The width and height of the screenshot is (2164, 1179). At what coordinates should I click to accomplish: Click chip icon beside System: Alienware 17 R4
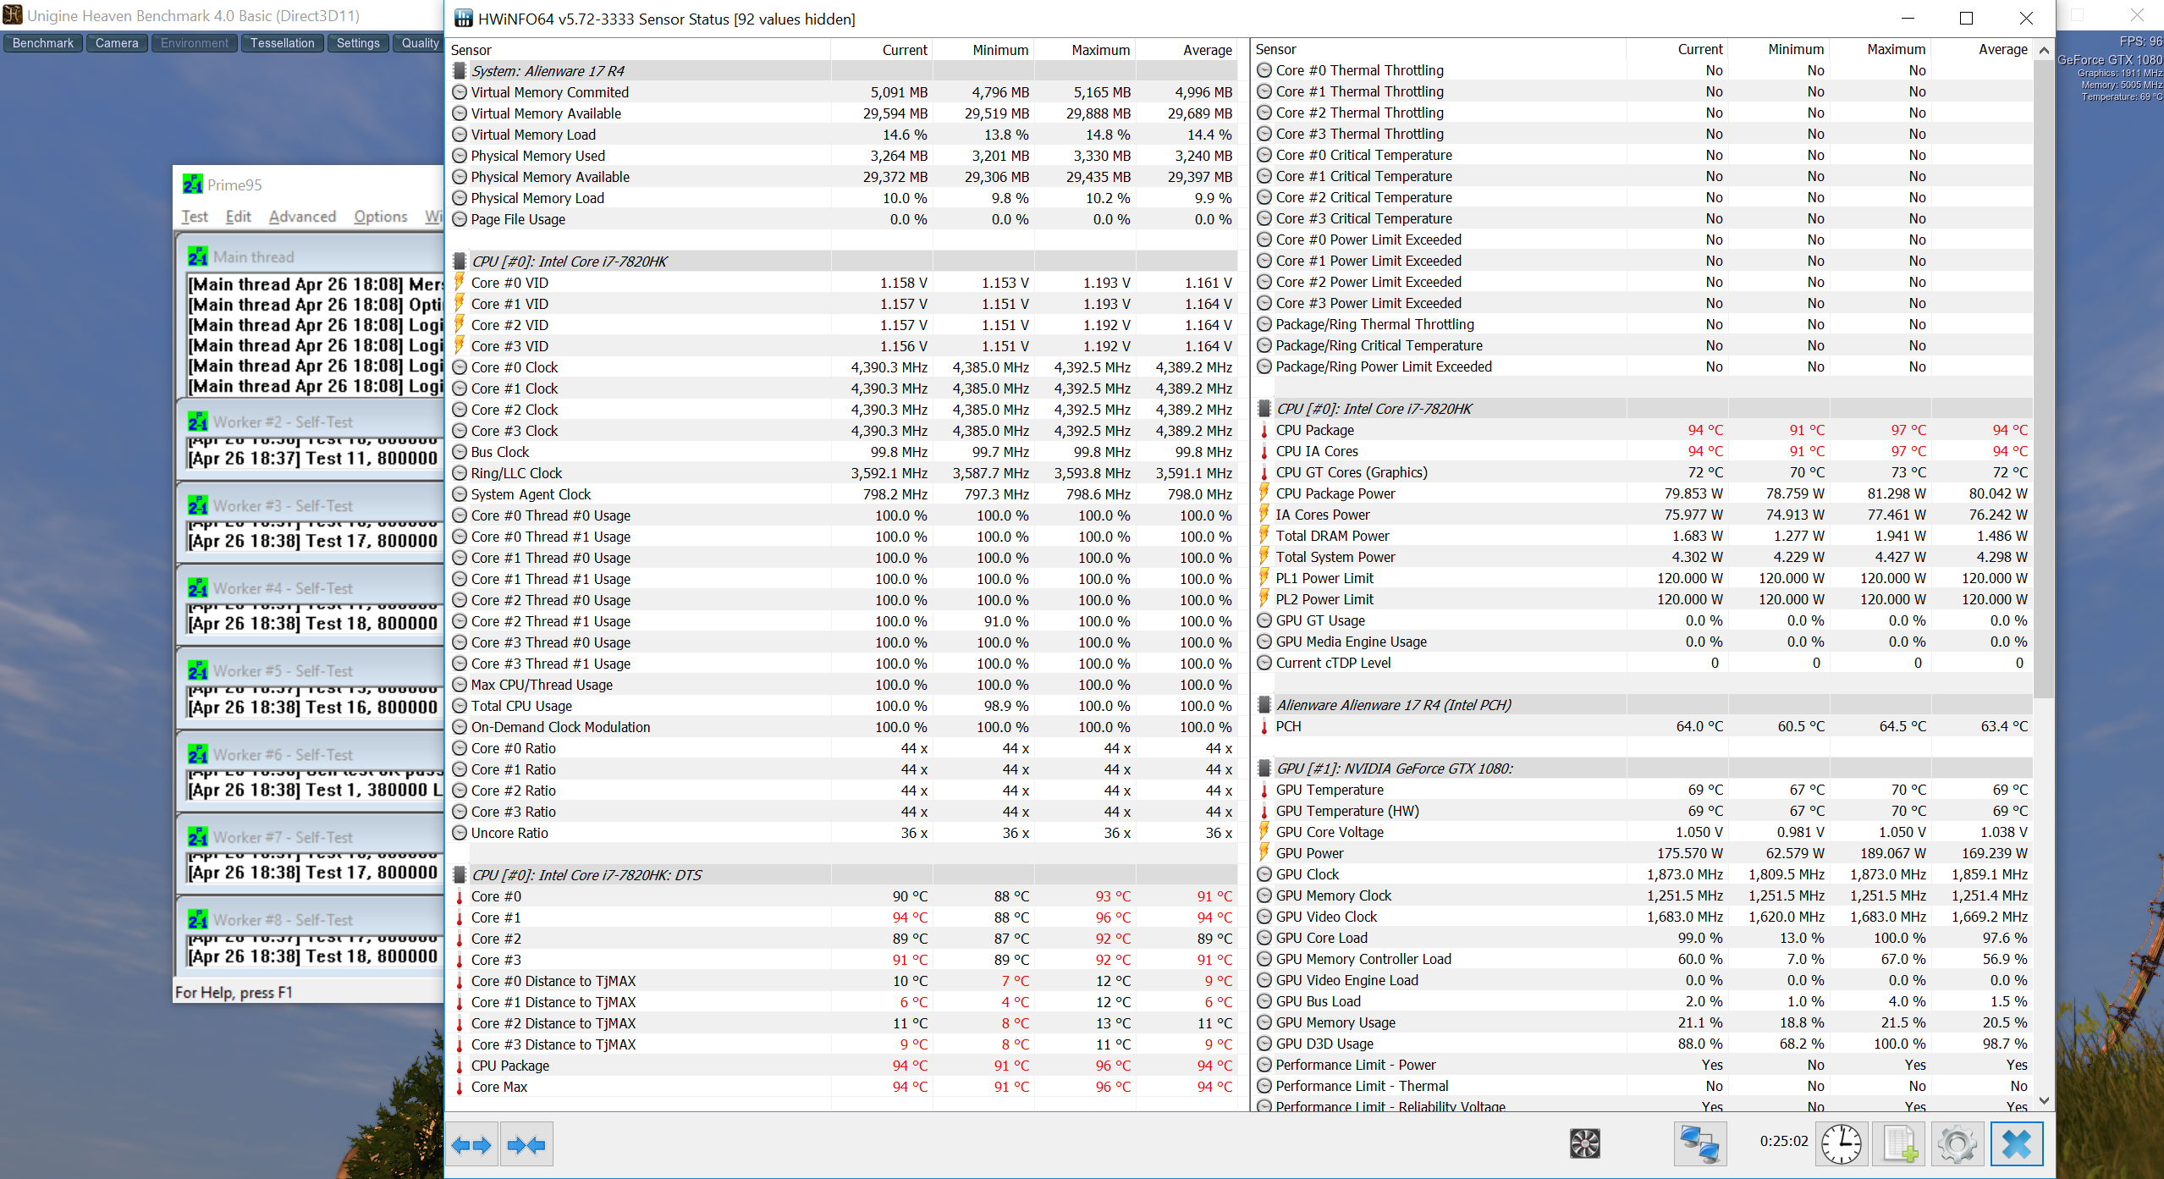point(460,70)
